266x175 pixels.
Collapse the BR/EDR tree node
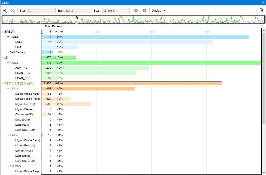coord(2,32)
